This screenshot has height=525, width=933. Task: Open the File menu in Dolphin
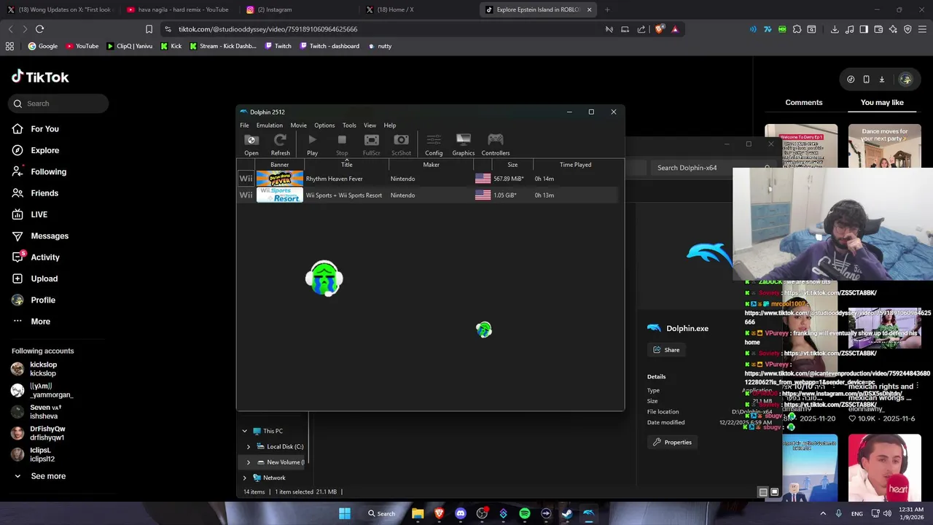coord(244,125)
